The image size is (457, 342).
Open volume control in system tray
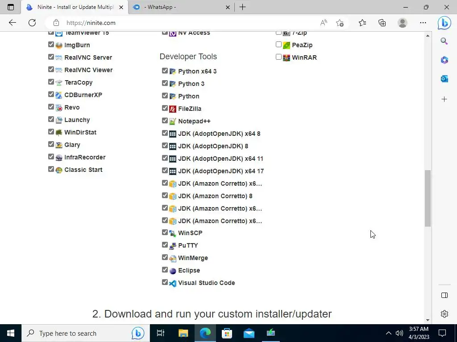(x=399, y=333)
